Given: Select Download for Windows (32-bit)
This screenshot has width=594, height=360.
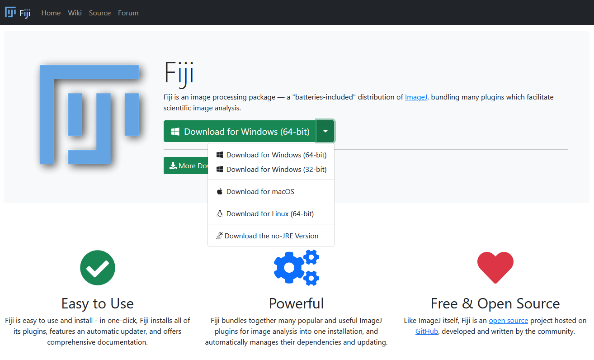Looking at the screenshot, I should tap(271, 169).
